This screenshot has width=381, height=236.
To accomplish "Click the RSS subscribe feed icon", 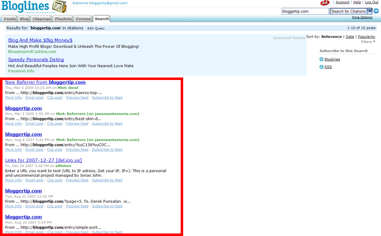I will 321,67.
